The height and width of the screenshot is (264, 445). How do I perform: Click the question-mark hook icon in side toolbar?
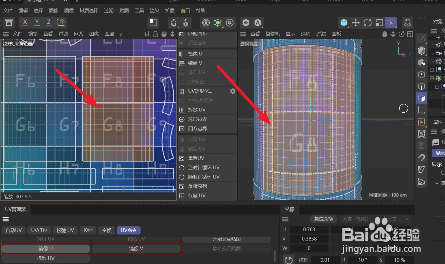(422, 157)
